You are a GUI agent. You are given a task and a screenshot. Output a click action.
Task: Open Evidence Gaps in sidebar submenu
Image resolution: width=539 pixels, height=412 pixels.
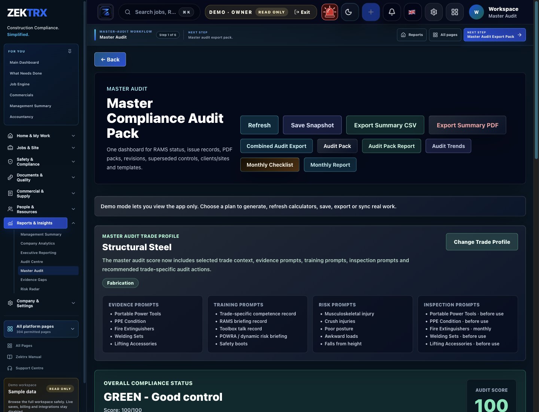[48, 280]
